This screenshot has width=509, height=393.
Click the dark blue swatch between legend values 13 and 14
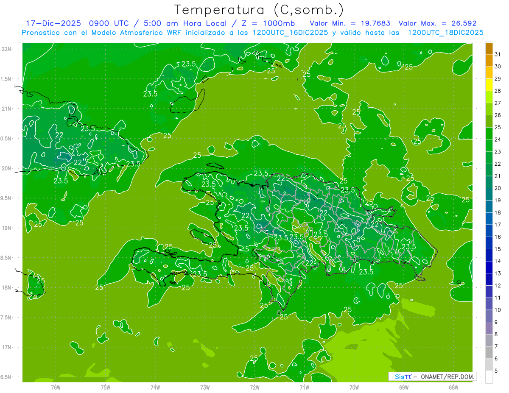coord(489,267)
